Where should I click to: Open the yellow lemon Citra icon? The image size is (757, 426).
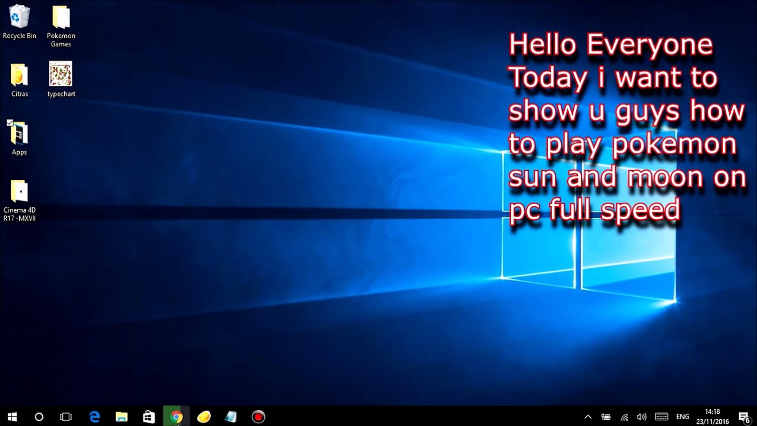click(203, 417)
